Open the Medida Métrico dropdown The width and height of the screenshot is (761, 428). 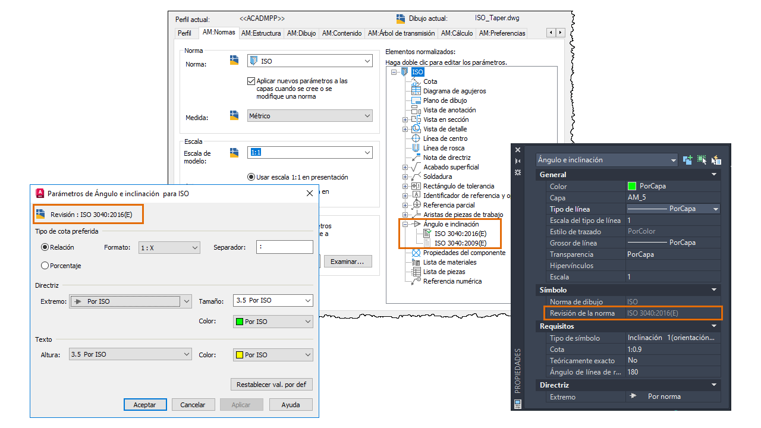click(x=310, y=116)
